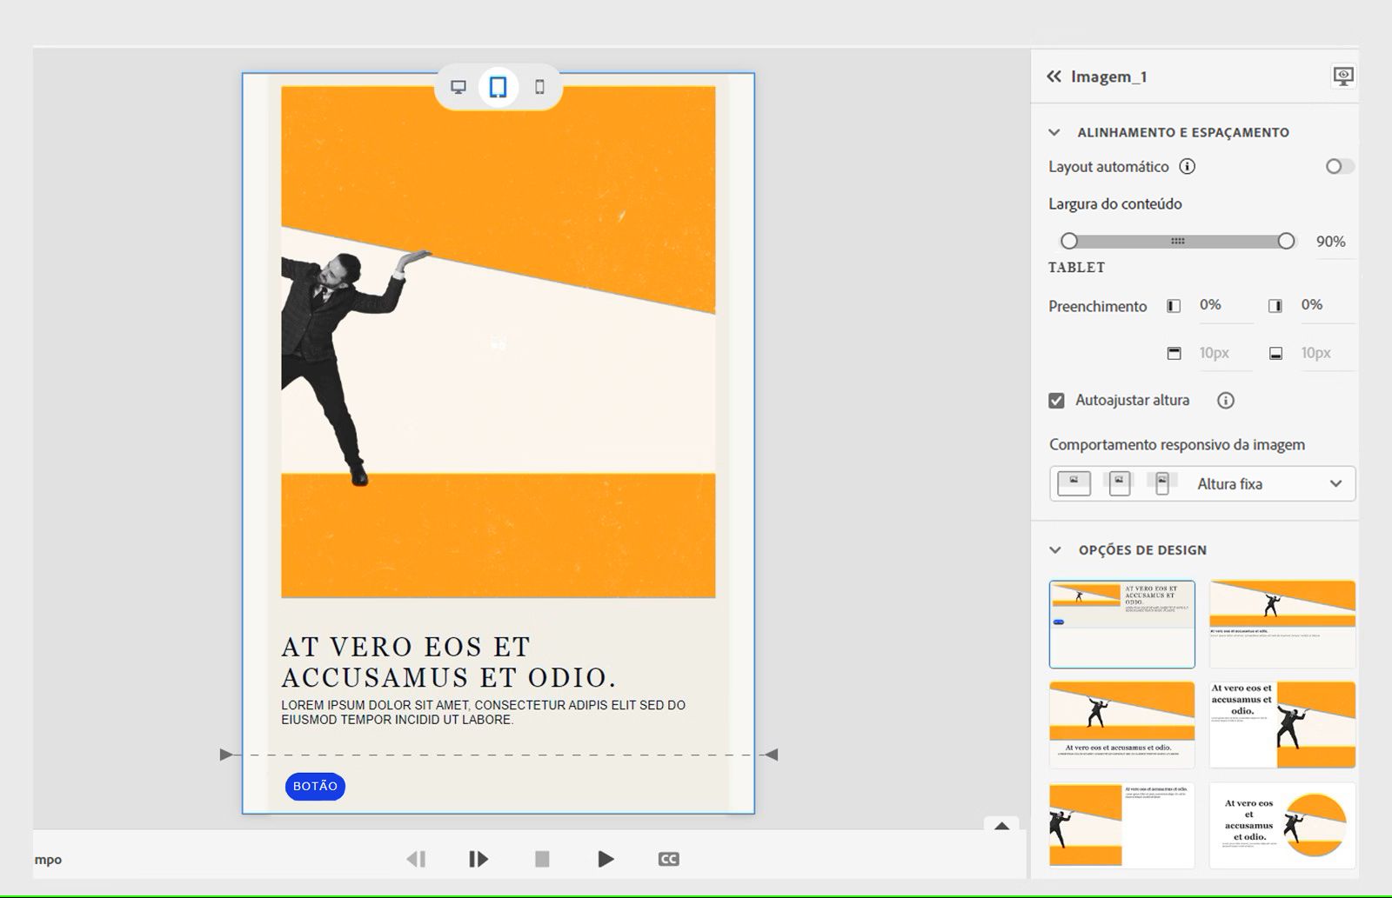1392x898 pixels.
Task: Click the BOTÃO button on the design canvas
Action: click(x=315, y=786)
